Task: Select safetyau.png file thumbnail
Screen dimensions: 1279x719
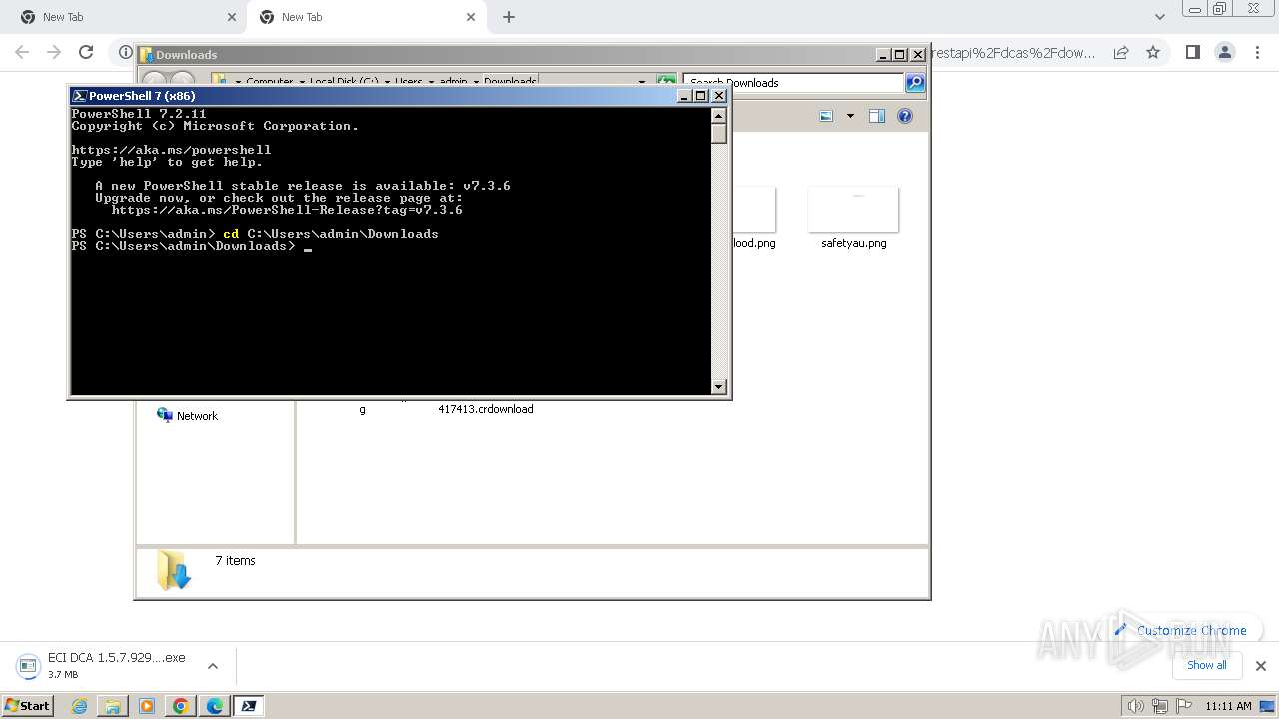Action: click(853, 209)
